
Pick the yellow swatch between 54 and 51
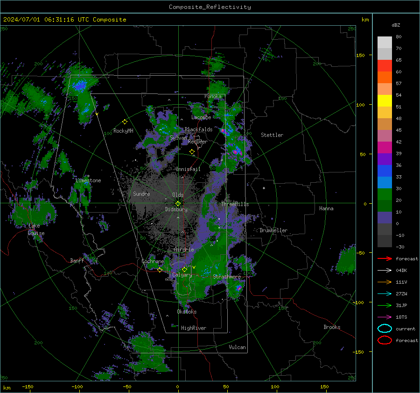coord(385,100)
